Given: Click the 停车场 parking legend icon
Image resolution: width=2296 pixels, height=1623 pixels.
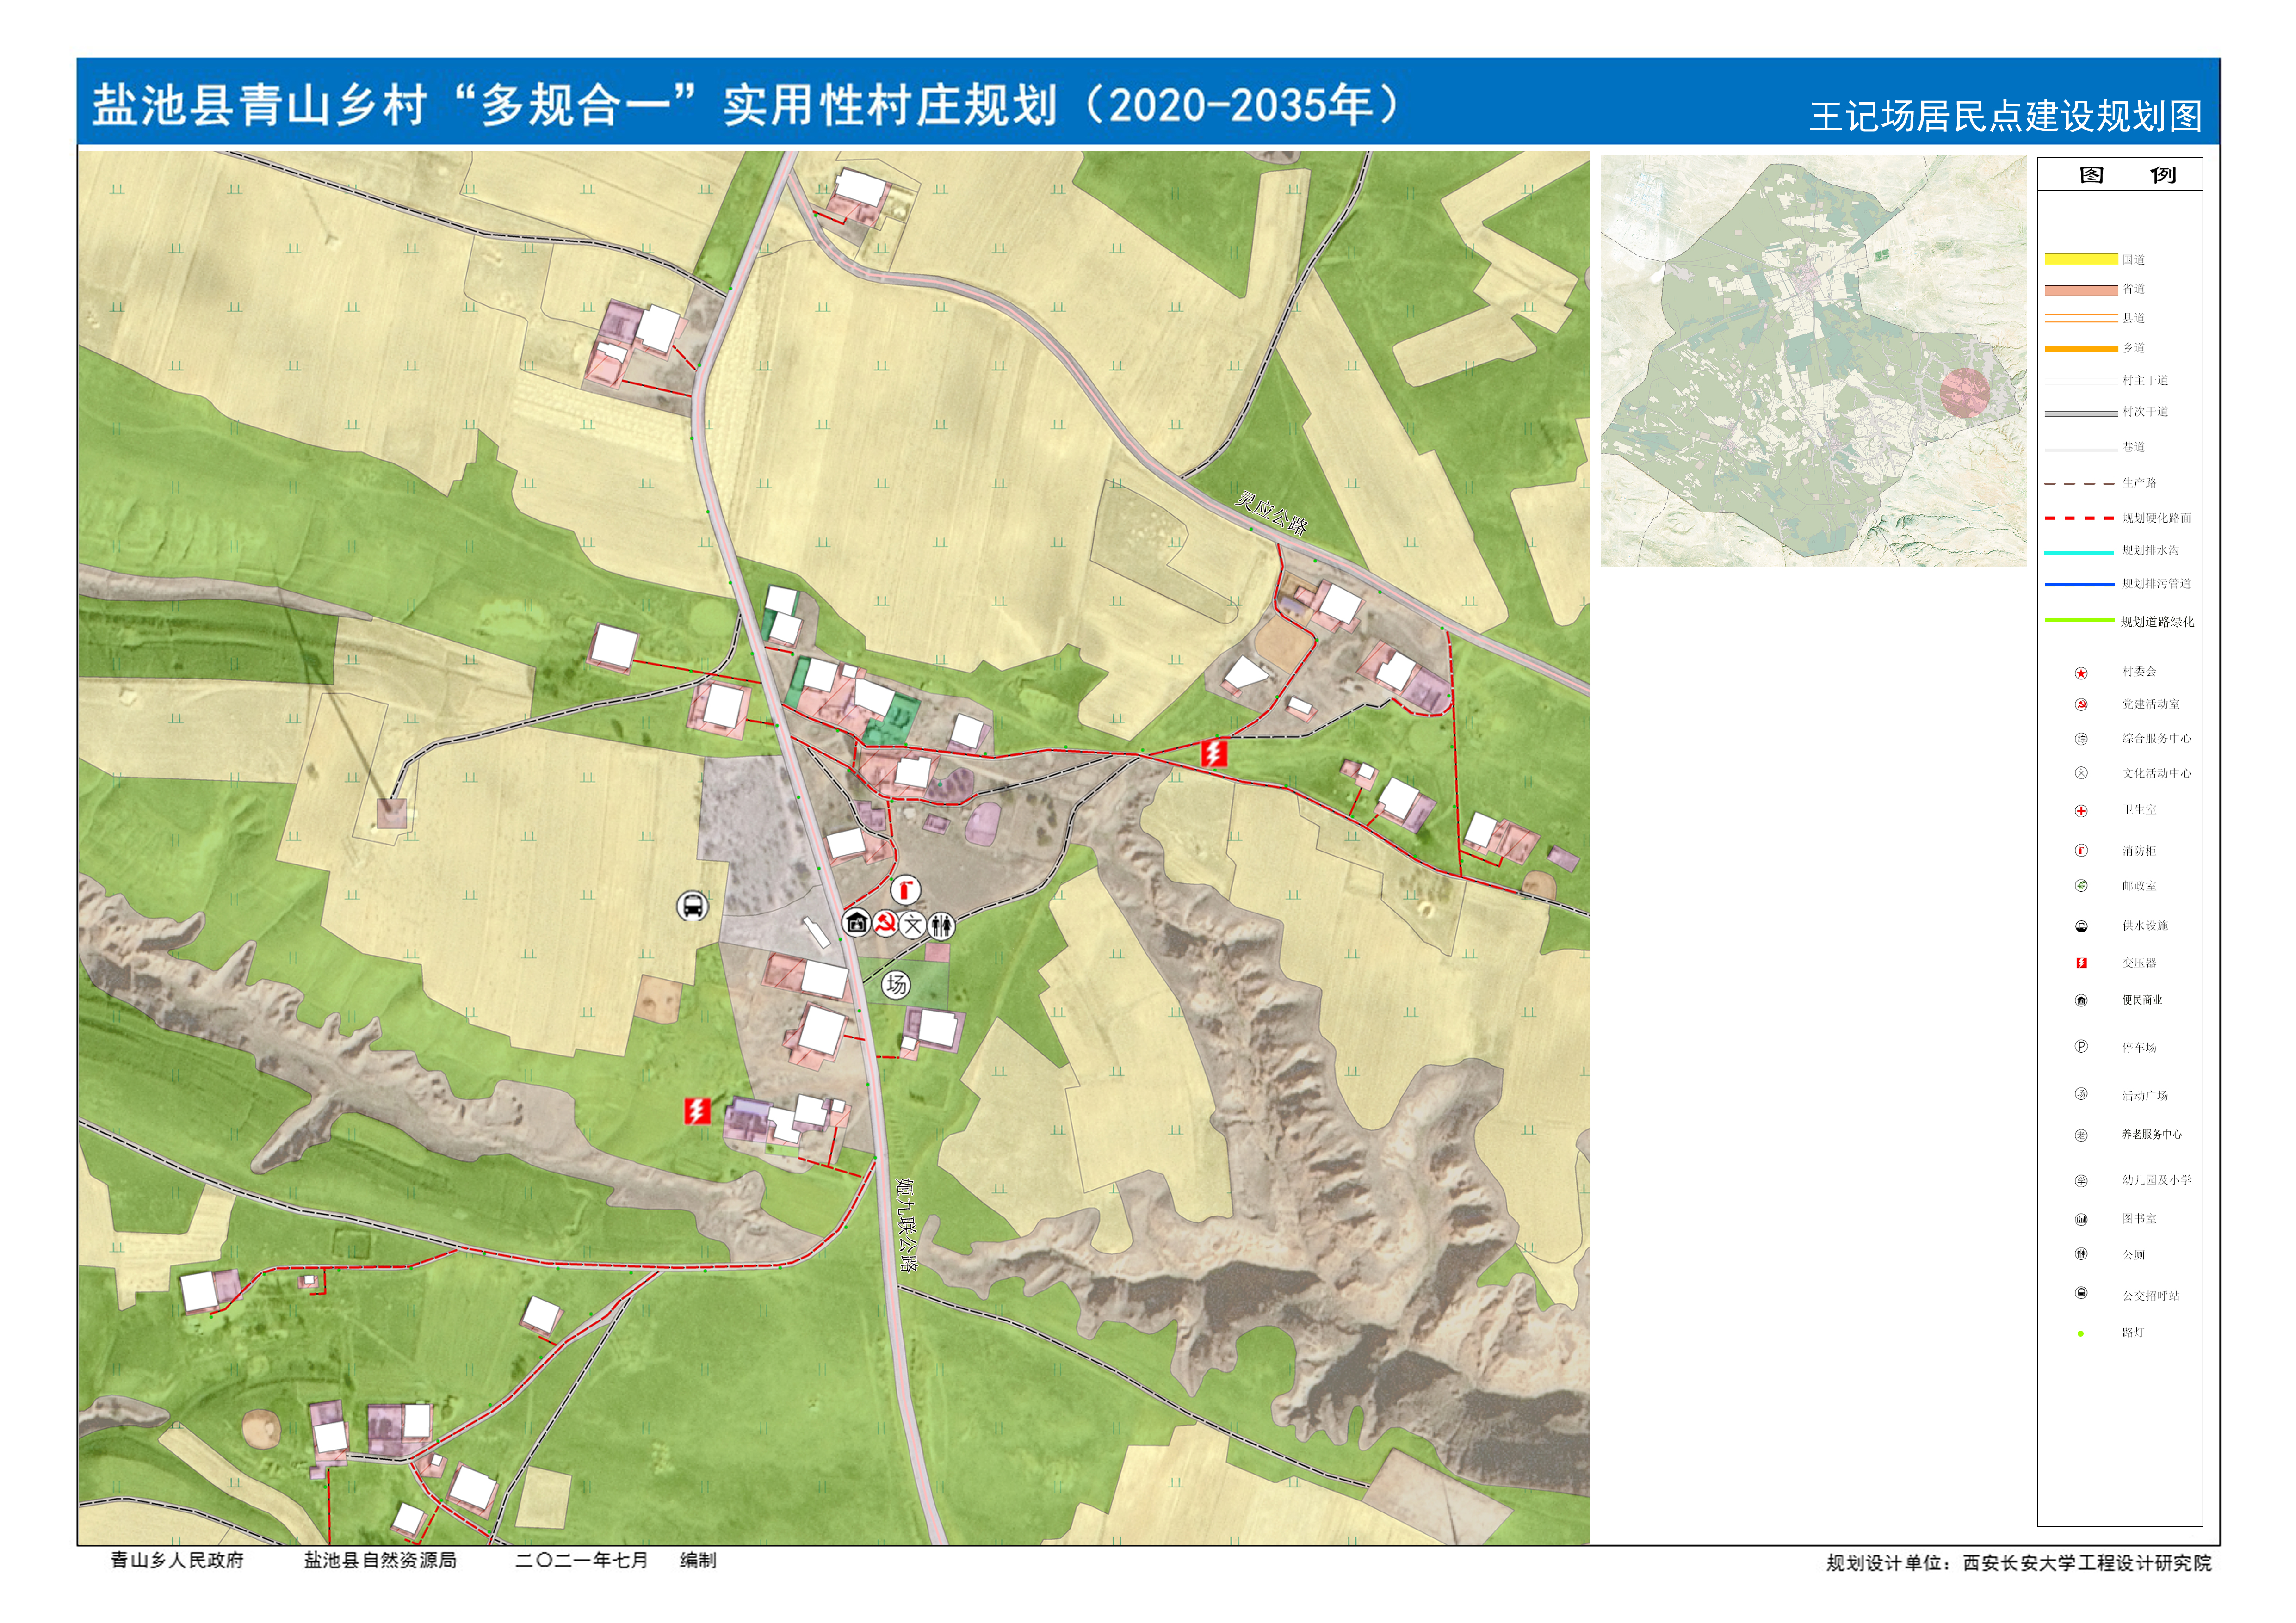Looking at the screenshot, I should point(2081,1046).
